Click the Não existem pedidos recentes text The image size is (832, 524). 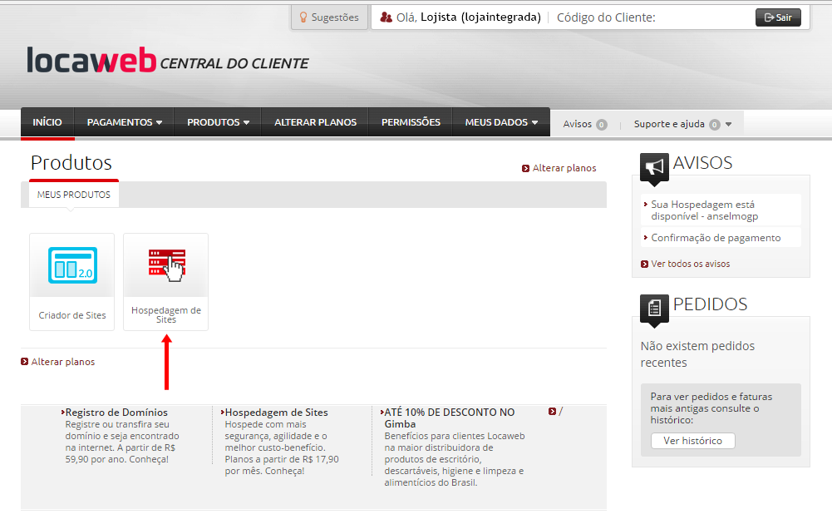(x=697, y=354)
